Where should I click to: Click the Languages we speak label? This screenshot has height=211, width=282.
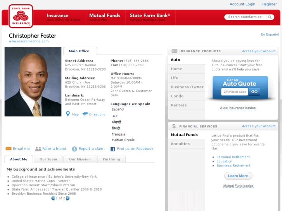coord(130,104)
